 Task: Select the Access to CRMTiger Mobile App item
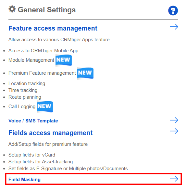click(x=43, y=51)
